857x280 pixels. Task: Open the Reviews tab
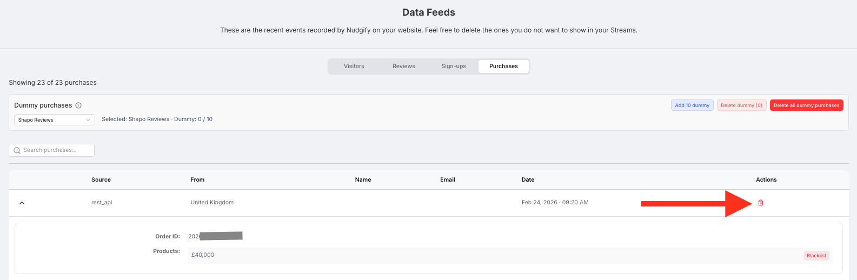(403, 66)
